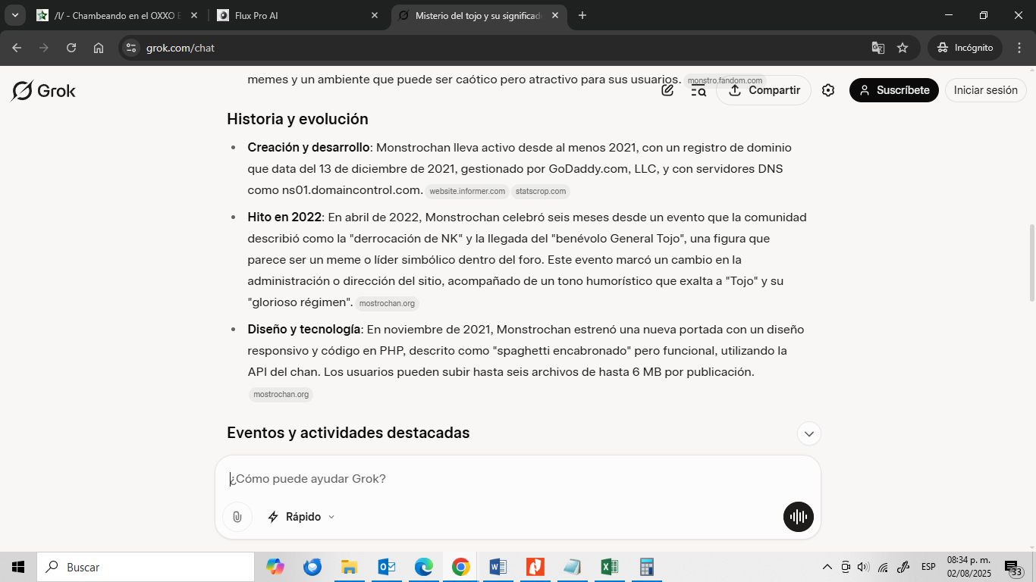The height and width of the screenshot is (582, 1036).
Task: Open the chat history search icon
Action: point(699,90)
